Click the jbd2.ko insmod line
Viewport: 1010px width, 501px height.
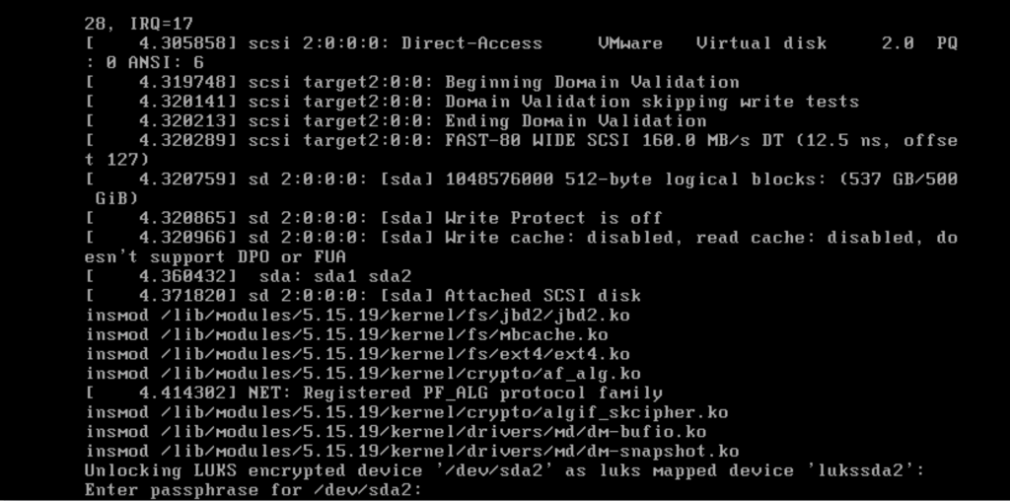(x=357, y=316)
